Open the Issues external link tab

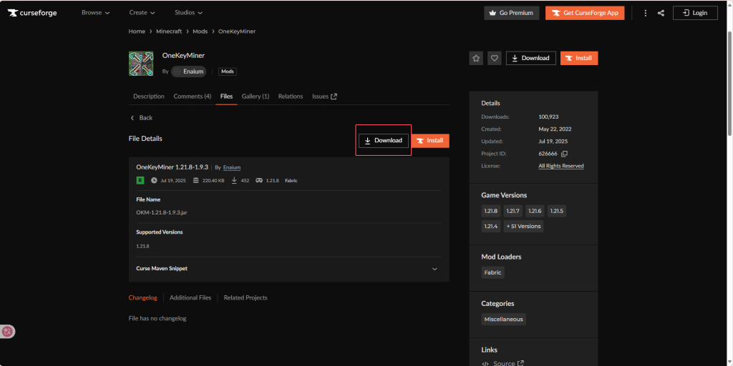tap(324, 97)
